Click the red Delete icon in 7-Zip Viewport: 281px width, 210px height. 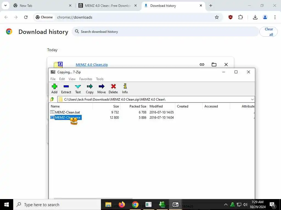click(x=113, y=89)
